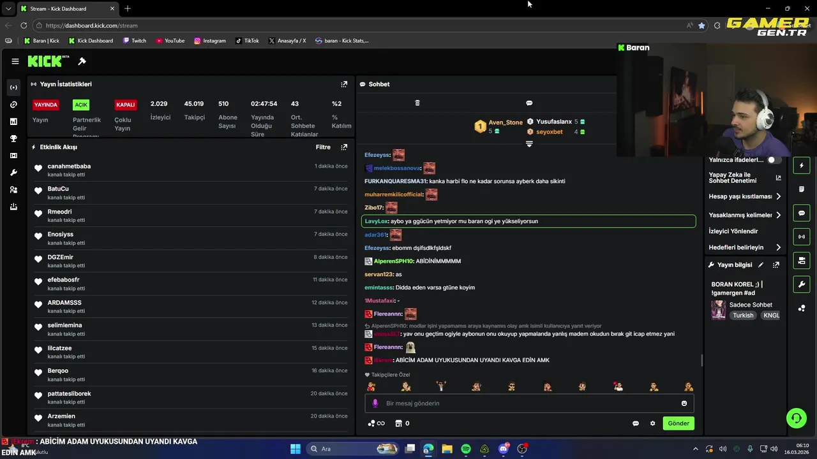The height and width of the screenshot is (459, 817).
Task: Select the Stream section in left sidebar
Action: tap(14, 87)
